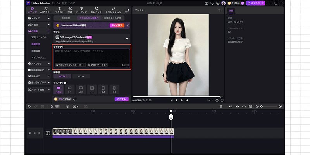This screenshot has width=310, height=155.
Task: Dismiss the Seedream 5.0 Pro banner
Action: pos(128,25)
